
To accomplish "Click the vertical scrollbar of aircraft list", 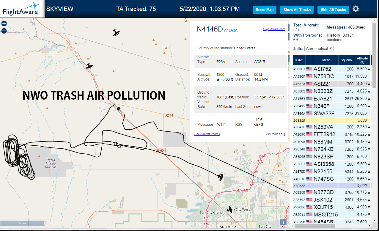I will coord(374,56).
